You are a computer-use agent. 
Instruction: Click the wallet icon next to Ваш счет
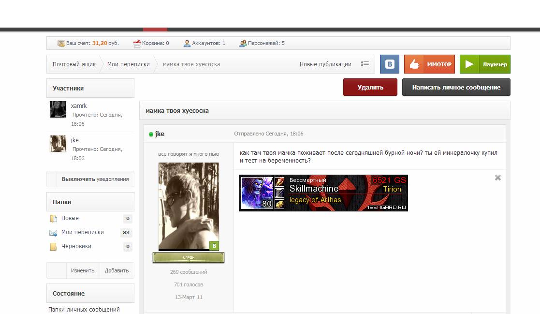pyautogui.click(x=61, y=44)
